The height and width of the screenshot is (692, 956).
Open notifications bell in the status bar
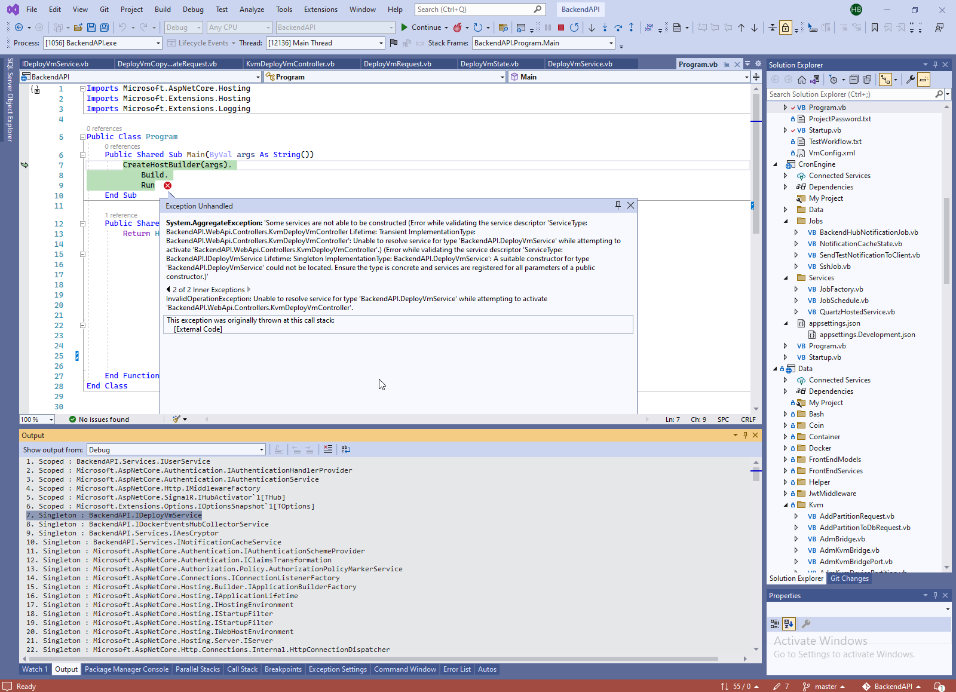(x=939, y=687)
